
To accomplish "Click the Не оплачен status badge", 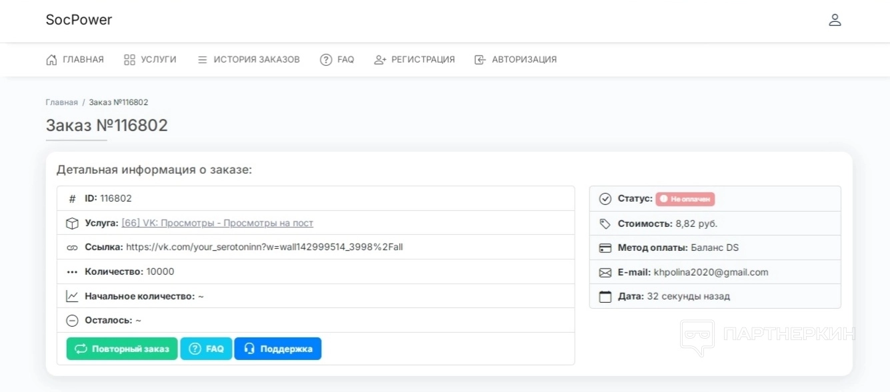I will click(x=685, y=199).
